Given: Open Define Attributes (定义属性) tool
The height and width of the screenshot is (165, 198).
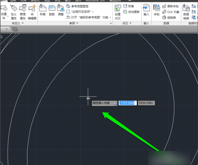Looking at the screenshot, I should point(14,11).
